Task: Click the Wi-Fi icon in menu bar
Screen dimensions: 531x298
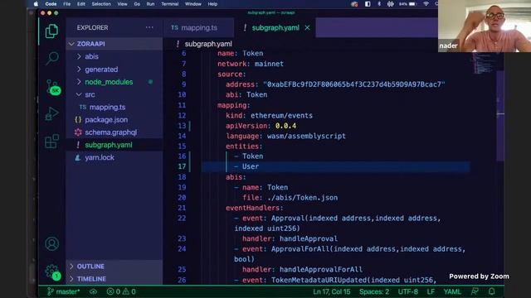Action: coord(426,4)
